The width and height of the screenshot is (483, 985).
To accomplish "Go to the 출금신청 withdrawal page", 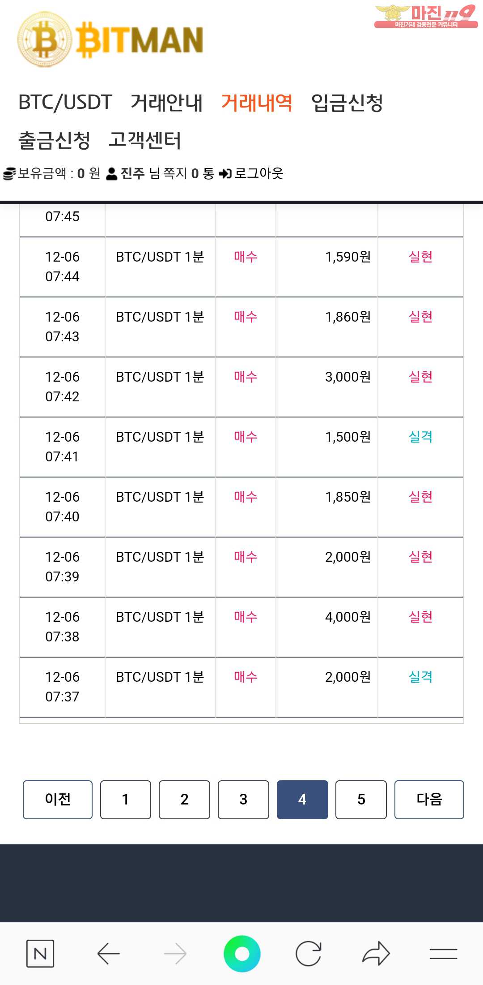I will pyautogui.click(x=55, y=140).
